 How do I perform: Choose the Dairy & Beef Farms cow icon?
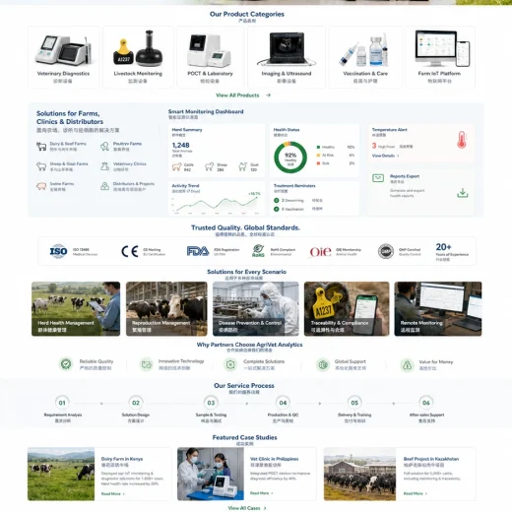coord(41,147)
